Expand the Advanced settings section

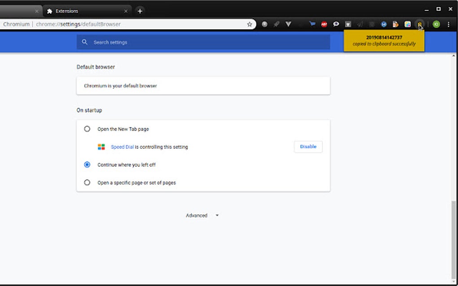point(203,215)
